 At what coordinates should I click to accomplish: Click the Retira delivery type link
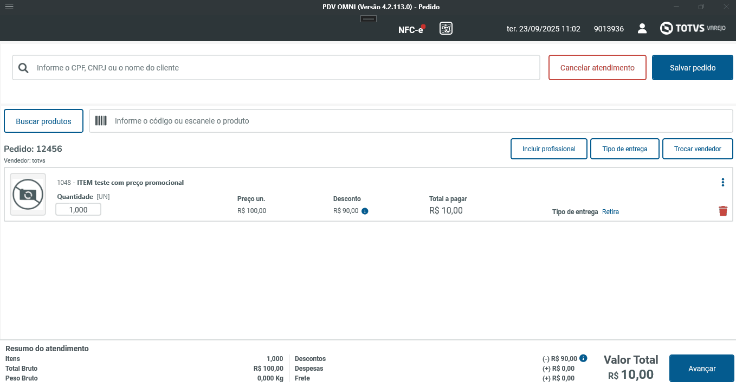610,212
